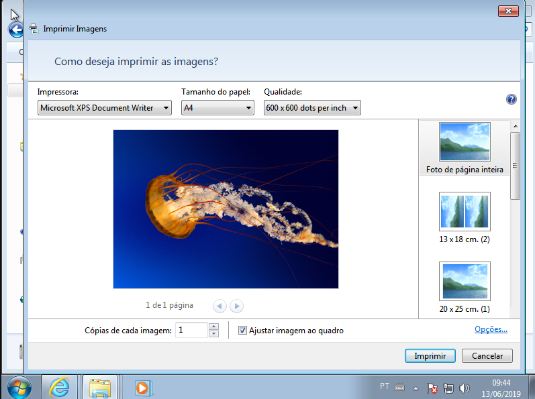Click the blue help question mark icon

pyautogui.click(x=511, y=99)
